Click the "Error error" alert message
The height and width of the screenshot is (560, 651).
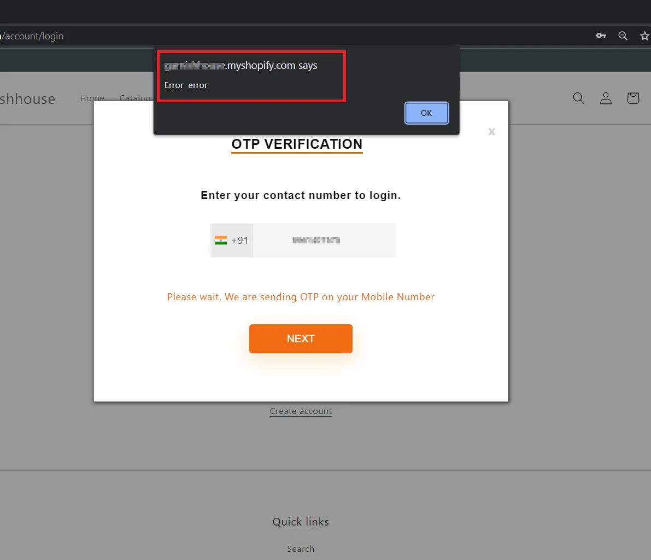point(186,85)
